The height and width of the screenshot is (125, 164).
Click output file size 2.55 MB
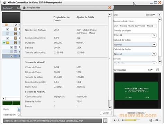[81, 53]
